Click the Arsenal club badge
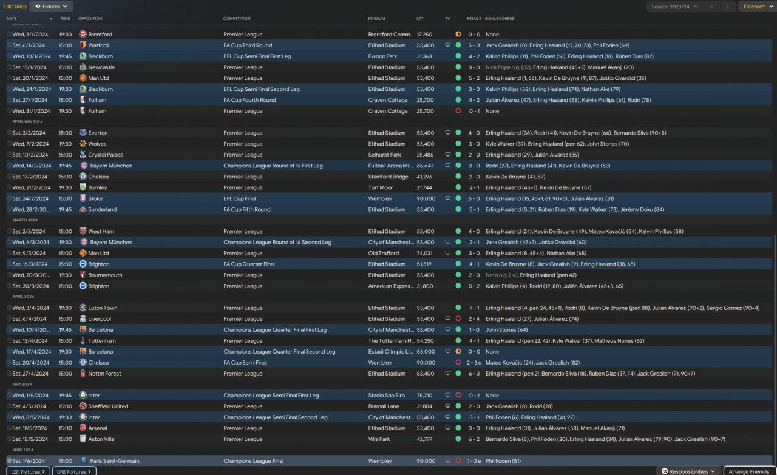 point(83,428)
